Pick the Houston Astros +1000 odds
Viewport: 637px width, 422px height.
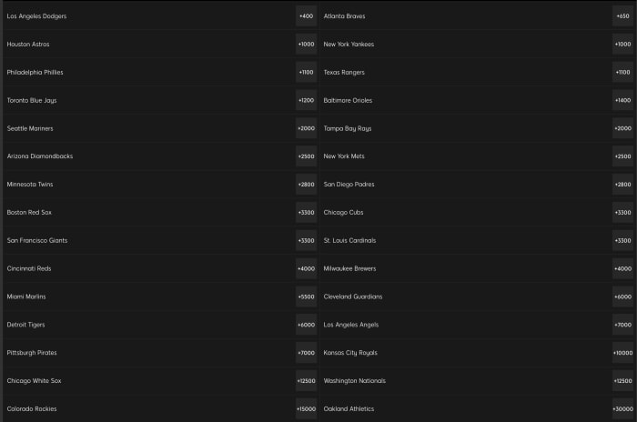[306, 45]
